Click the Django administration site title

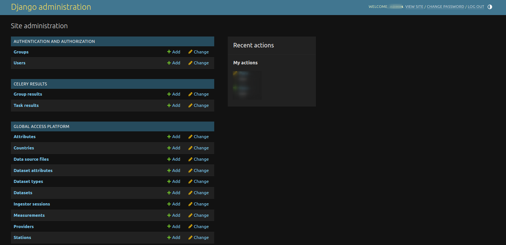51,7
